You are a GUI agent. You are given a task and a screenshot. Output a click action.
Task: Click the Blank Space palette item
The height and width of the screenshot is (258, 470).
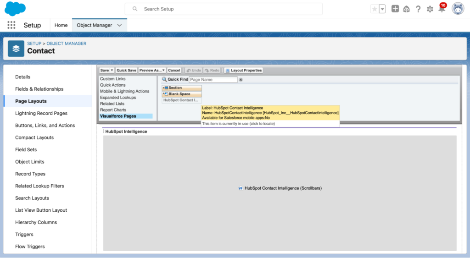pos(182,94)
